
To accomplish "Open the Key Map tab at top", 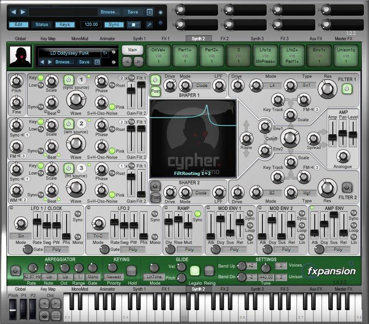I will [x=48, y=38].
